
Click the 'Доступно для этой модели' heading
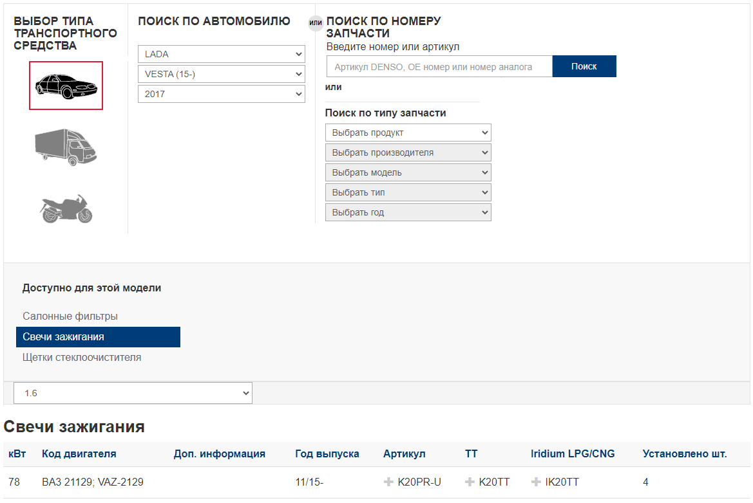tap(91, 288)
